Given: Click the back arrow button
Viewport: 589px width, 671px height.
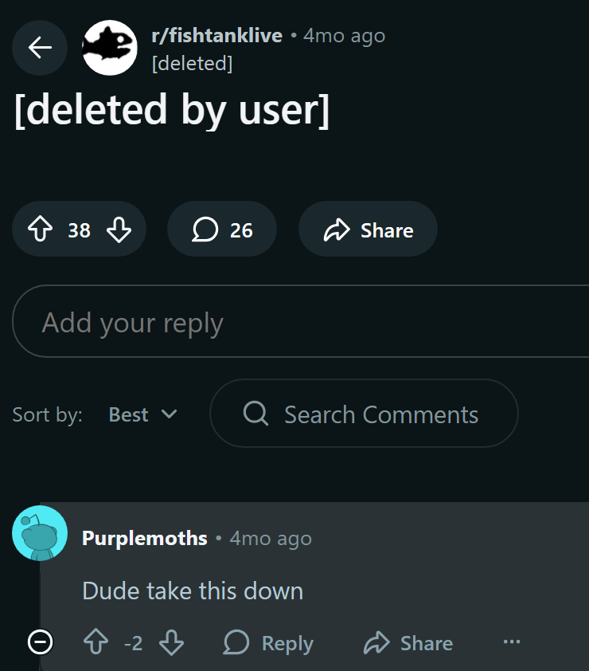Looking at the screenshot, I should 40,48.
